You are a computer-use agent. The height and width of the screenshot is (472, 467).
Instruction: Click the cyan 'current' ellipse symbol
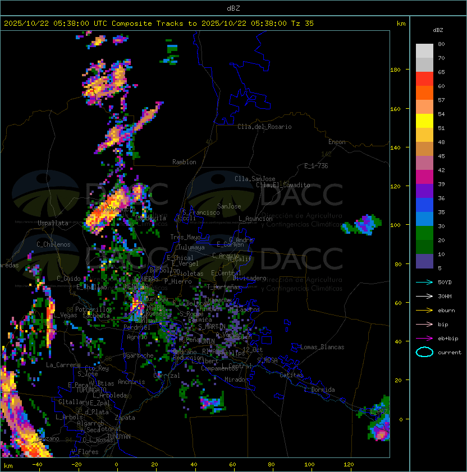(424, 352)
